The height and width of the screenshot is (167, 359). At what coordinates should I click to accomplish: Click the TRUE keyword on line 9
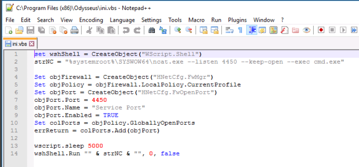[111, 115]
